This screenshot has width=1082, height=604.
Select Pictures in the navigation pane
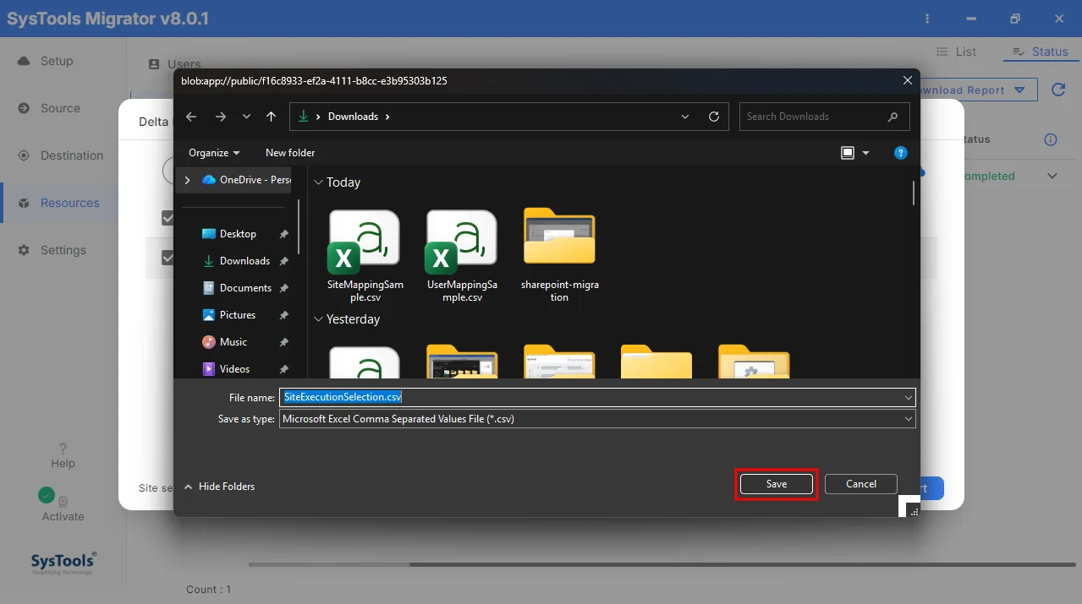237,315
